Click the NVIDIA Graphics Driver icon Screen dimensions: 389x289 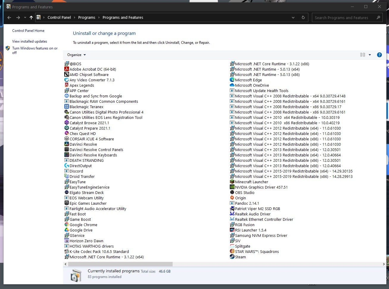pyautogui.click(x=232, y=187)
